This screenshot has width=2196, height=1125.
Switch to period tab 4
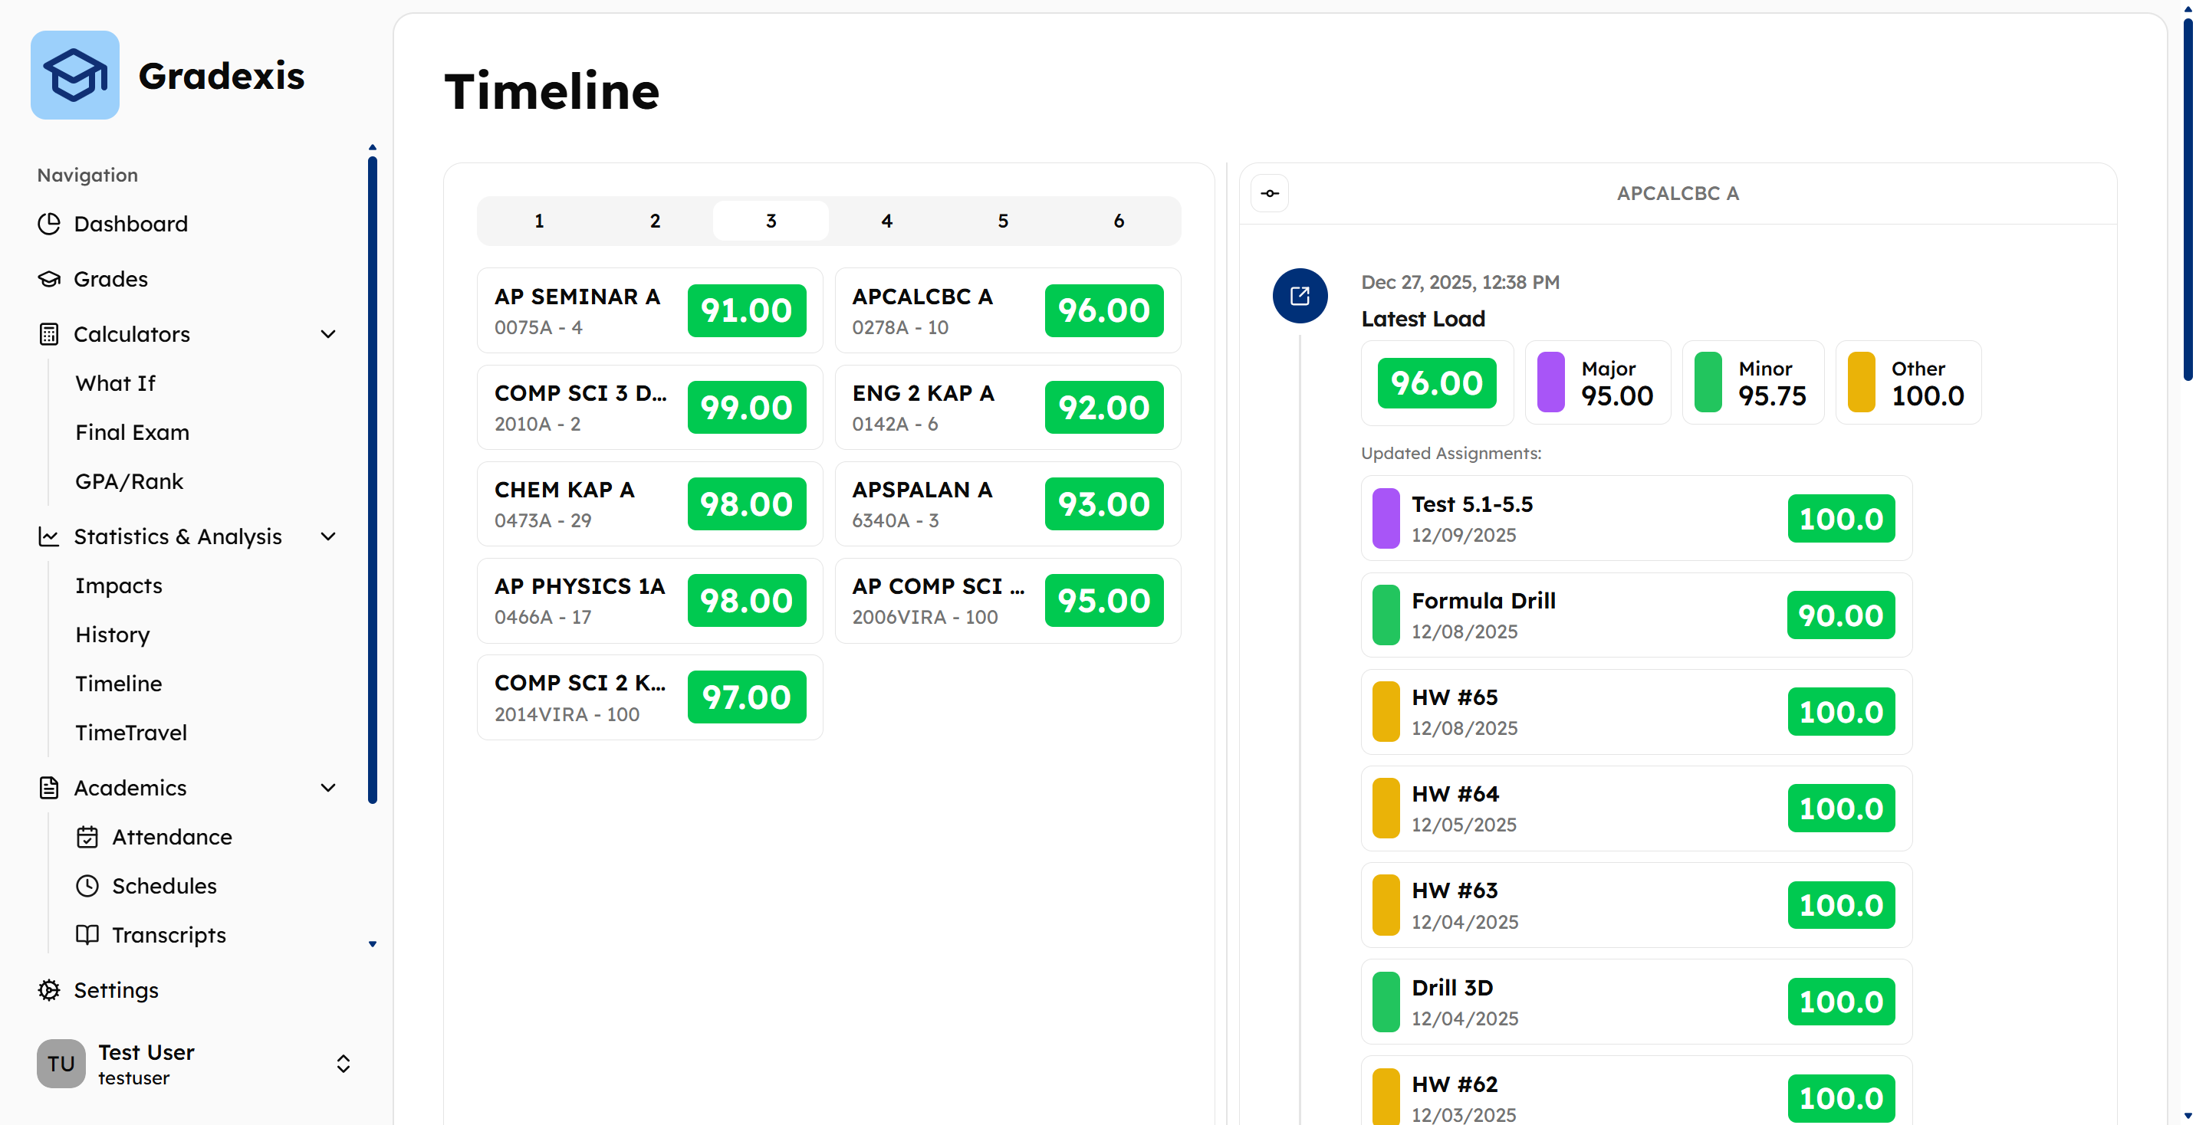886,221
